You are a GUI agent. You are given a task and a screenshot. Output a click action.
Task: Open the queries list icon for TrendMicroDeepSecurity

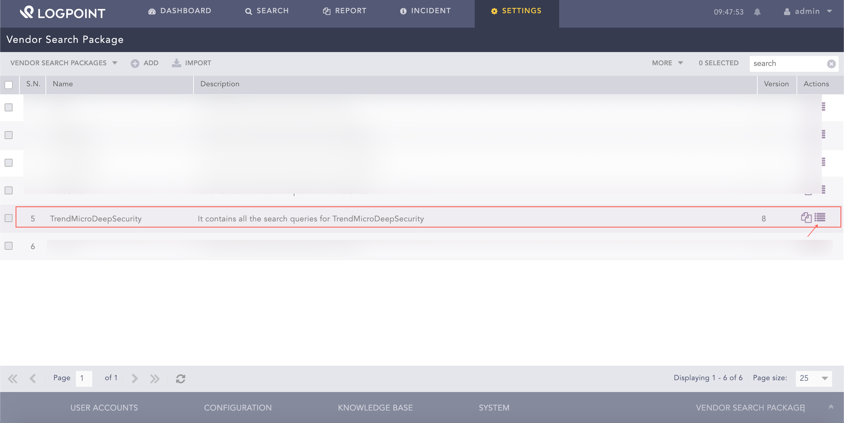click(821, 217)
